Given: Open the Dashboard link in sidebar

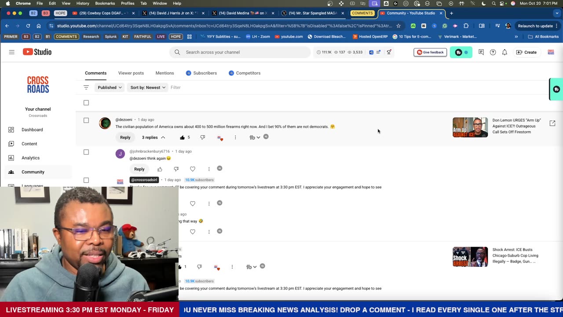Looking at the screenshot, I should pyautogui.click(x=32, y=129).
